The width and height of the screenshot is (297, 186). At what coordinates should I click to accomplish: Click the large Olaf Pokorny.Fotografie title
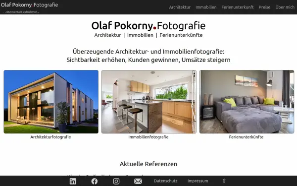(x=148, y=26)
